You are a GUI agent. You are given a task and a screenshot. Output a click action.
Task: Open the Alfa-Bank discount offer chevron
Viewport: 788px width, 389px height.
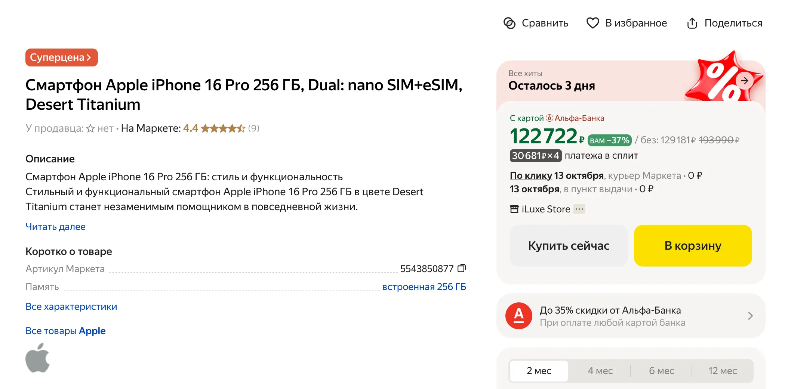pos(750,316)
